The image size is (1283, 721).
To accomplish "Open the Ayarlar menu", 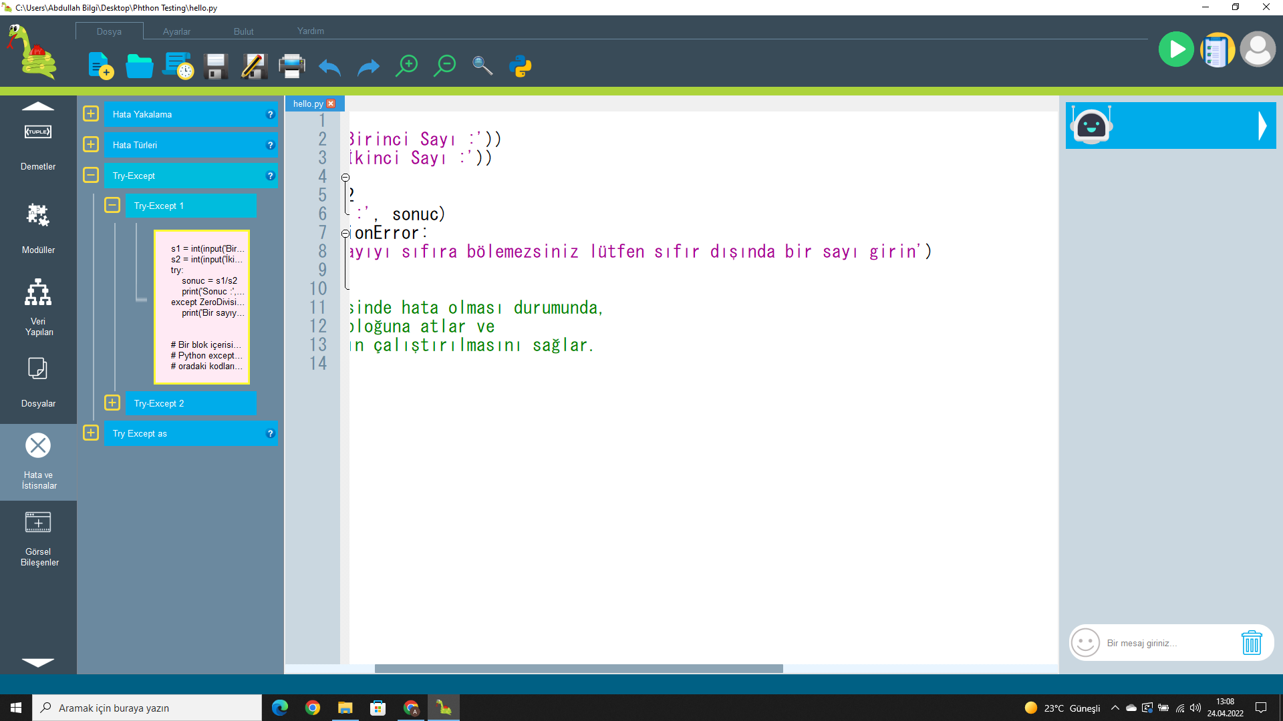I will point(176,31).
